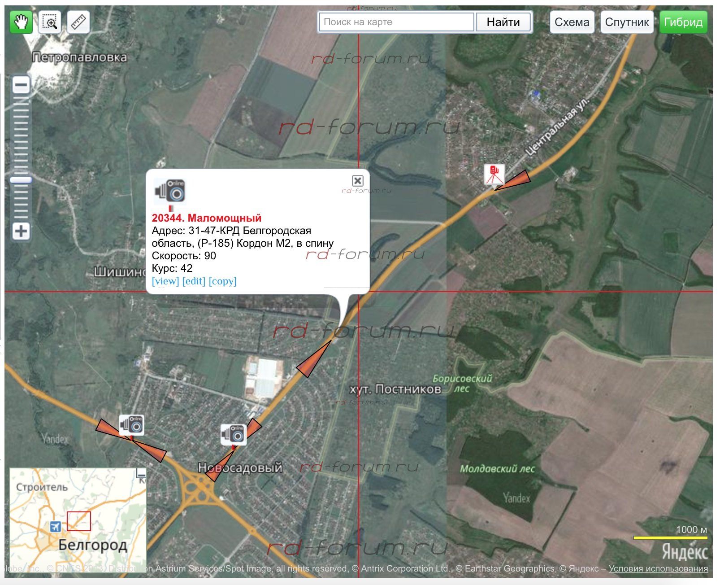This screenshot has height=585, width=720.
Task: Focus the Поиск на карте search field
Action: (396, 22)
